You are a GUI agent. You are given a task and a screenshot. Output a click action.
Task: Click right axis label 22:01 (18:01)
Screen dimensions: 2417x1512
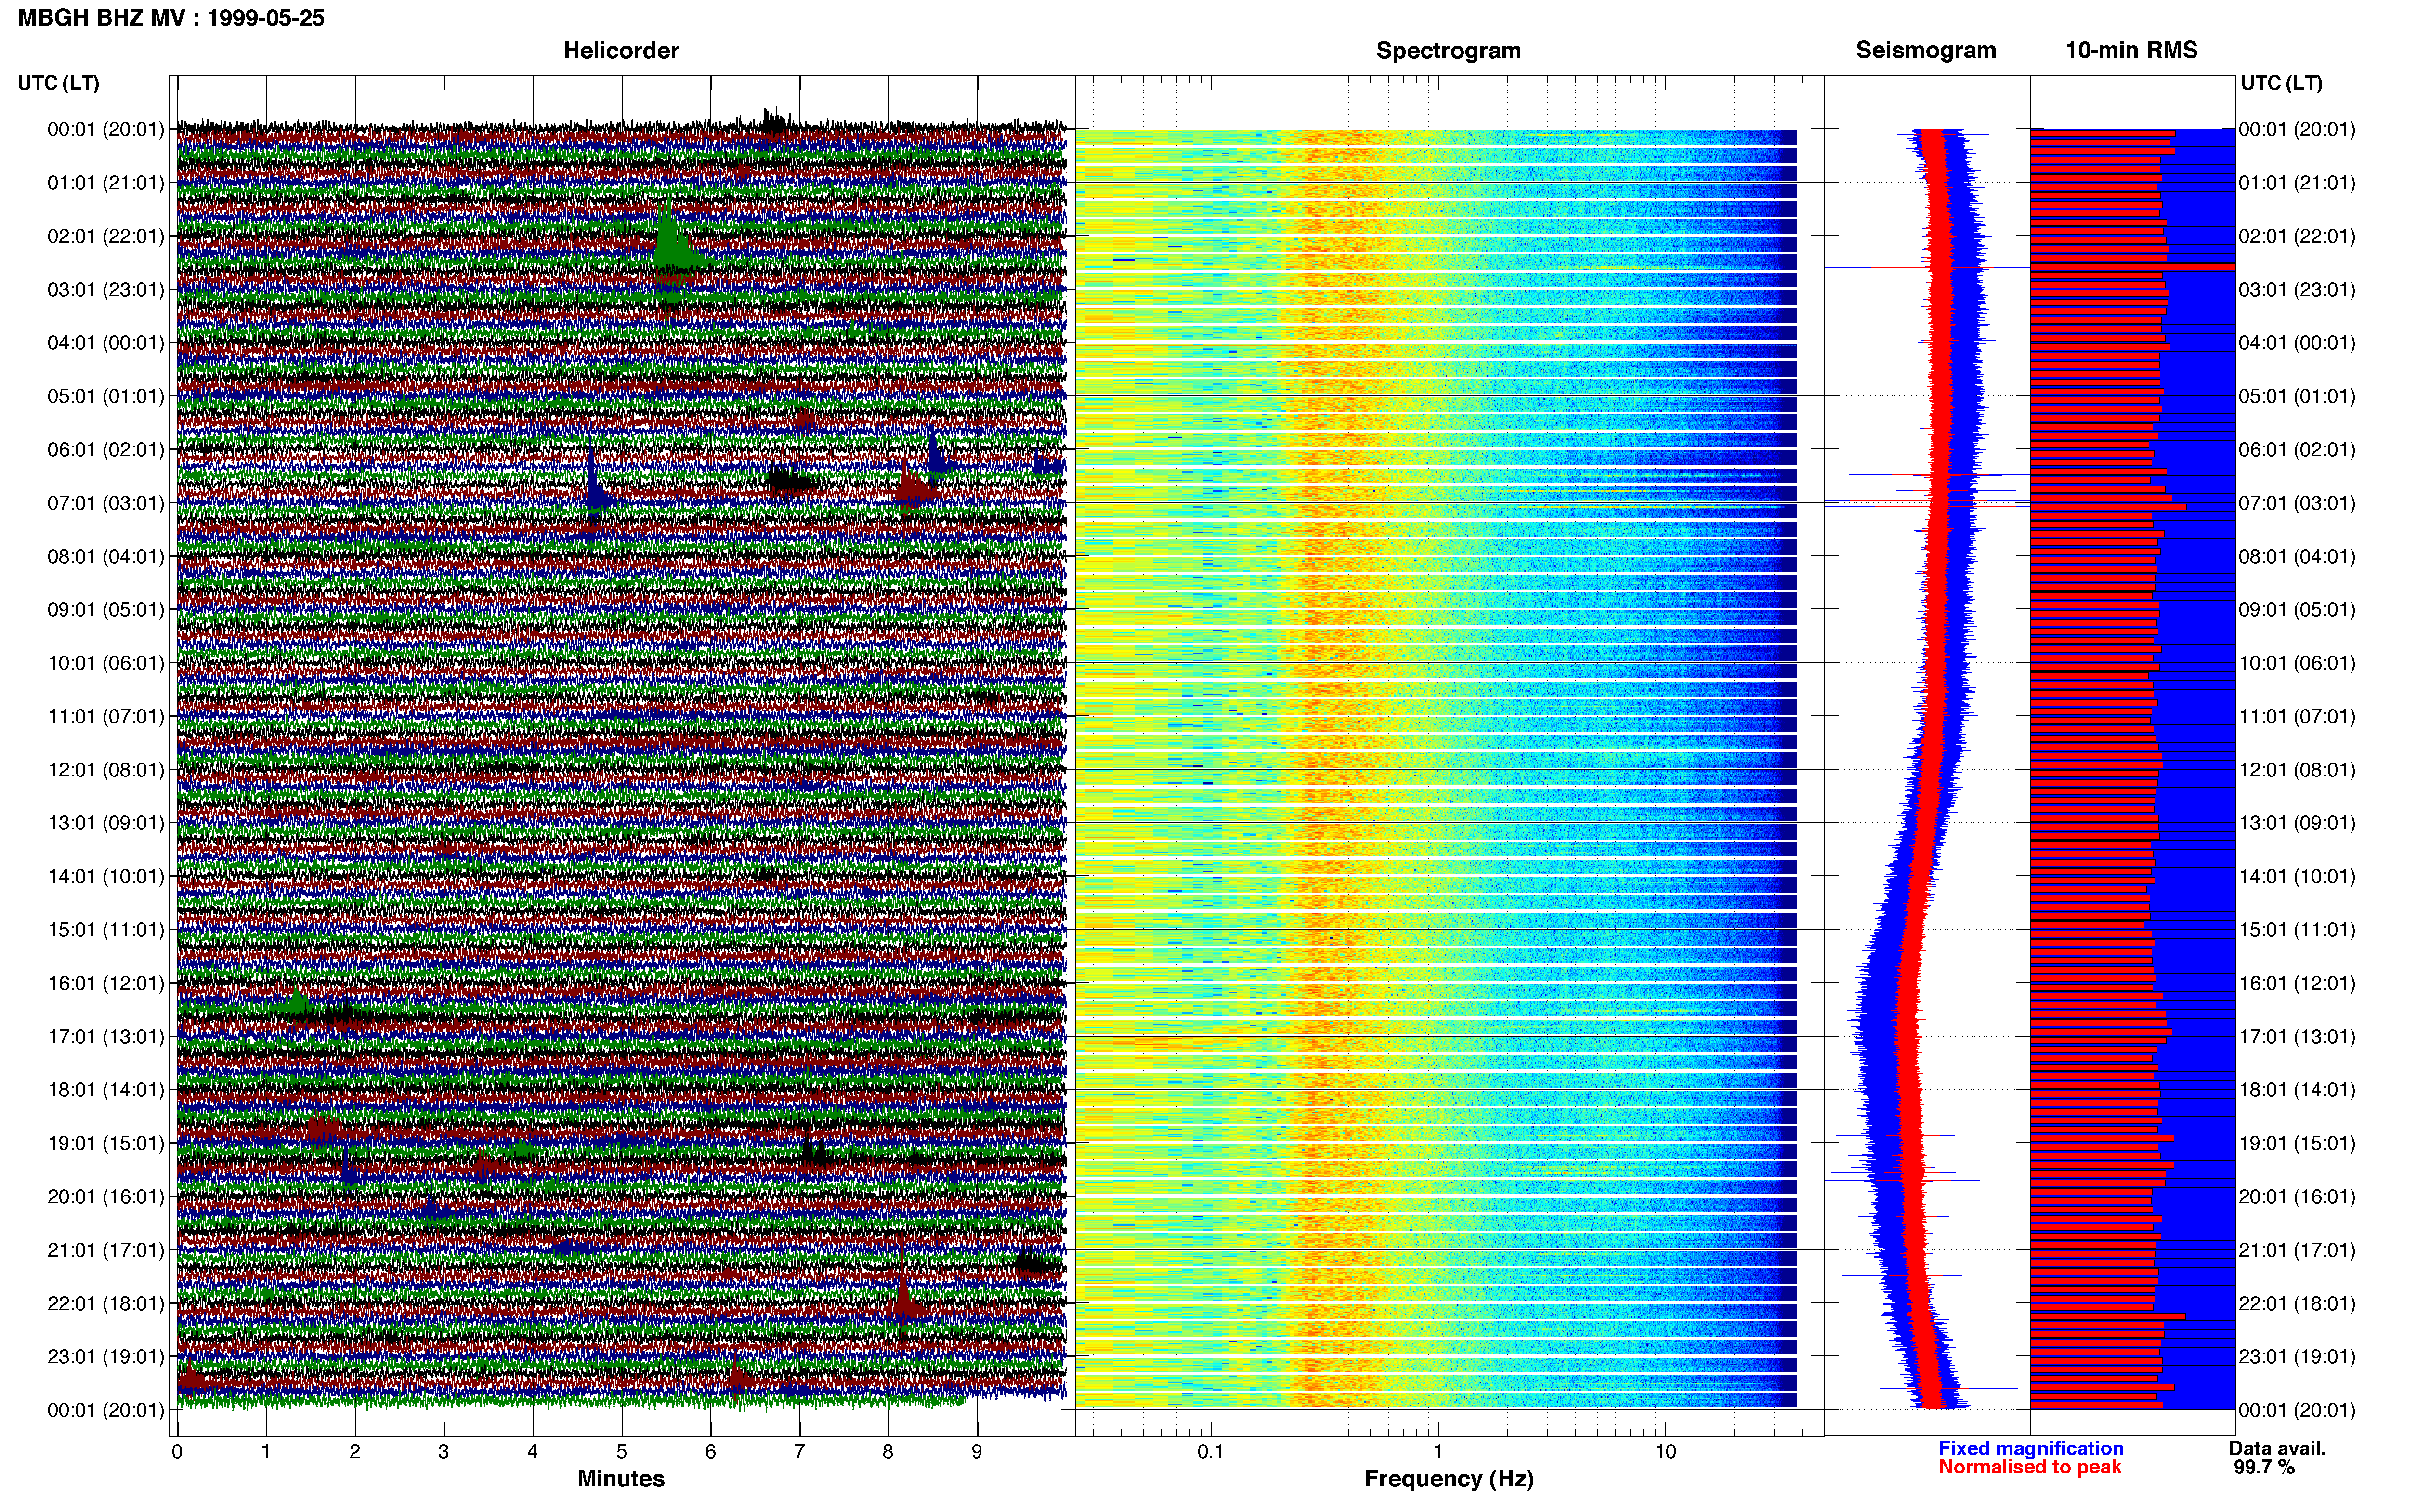[2297, 1304]
